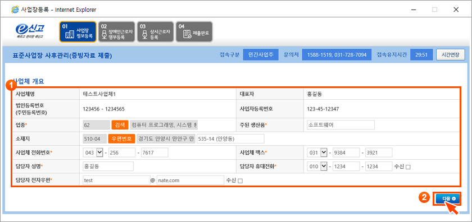
Task: Click the 법인등록번호 value 123456 - 1234565
Action: [104, 109]
